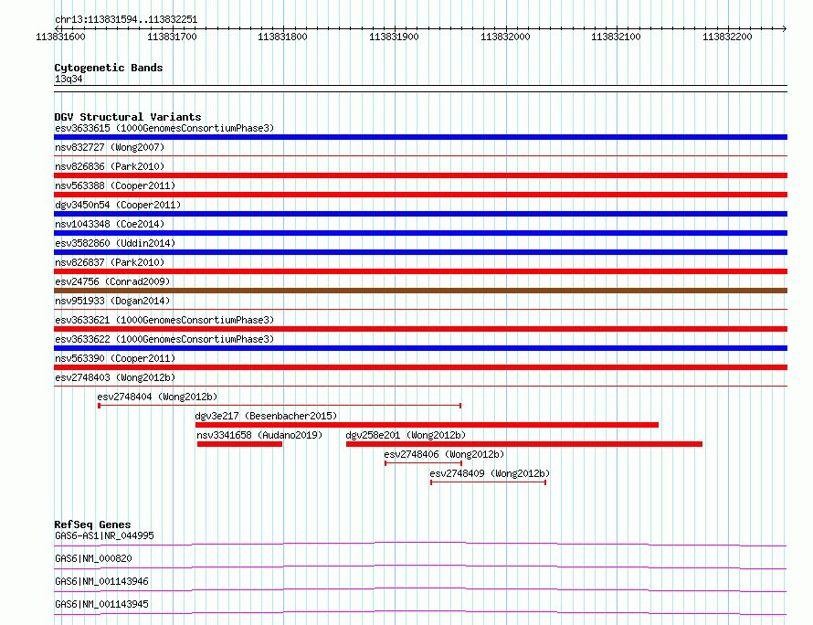The width and height of the screenshot is (813, 625).
Task: Click the blue esv3633615 variant bar
Action: (x=420, y=137)
